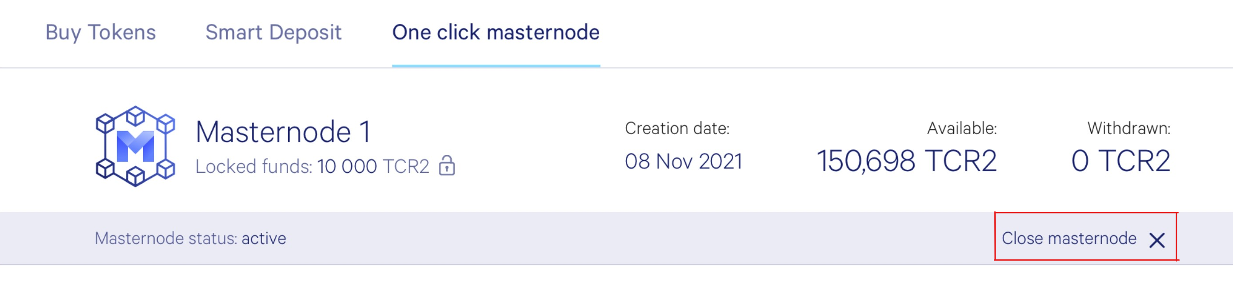Click the Creation date label
This screenshot has width=1233, height=295.
[677, 128]
